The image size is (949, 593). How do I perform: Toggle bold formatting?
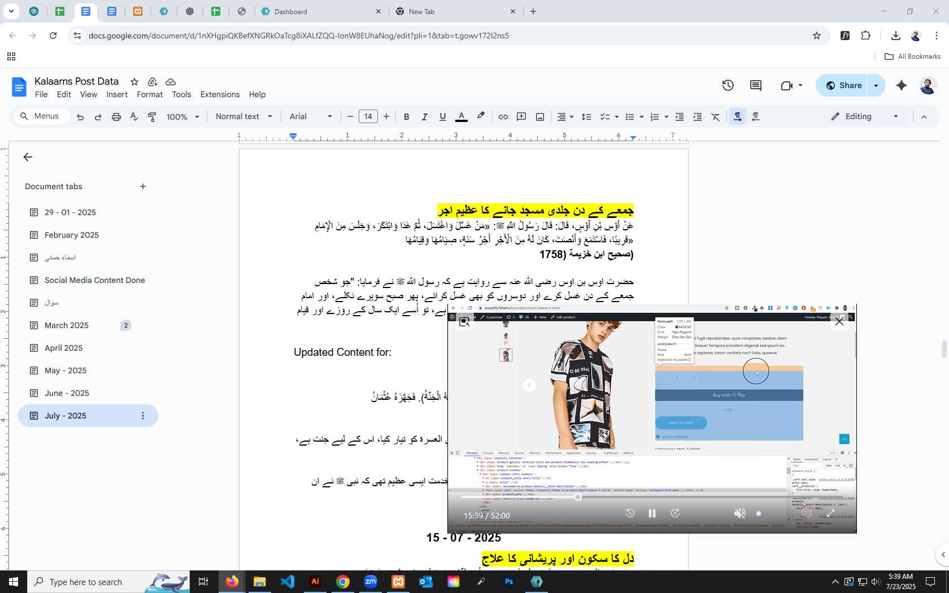tap(406, 117)
